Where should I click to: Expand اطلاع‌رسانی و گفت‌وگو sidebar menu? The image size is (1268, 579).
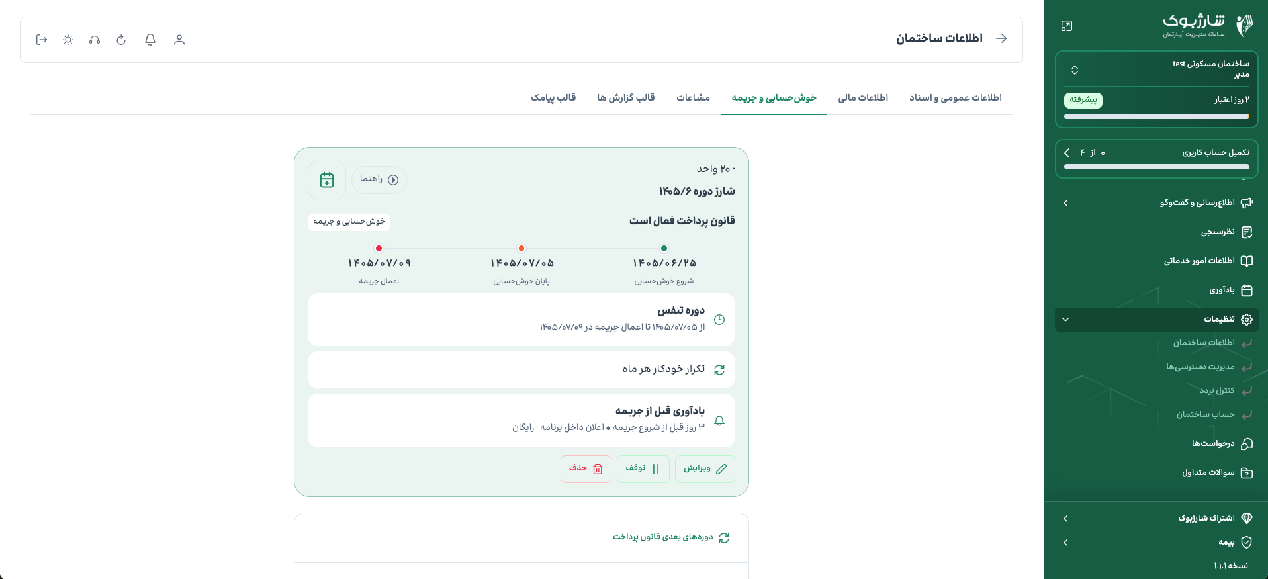click(1156, 203)
